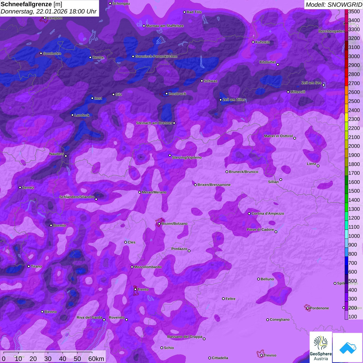Click the Bruneck/Brunico label

click(x=243, y=172)
